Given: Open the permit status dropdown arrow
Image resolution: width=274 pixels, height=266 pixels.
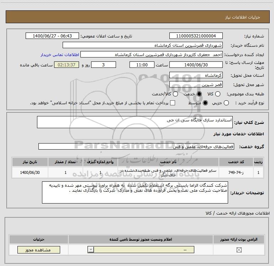Looking at the screenshot, I should tap(91, 250).
